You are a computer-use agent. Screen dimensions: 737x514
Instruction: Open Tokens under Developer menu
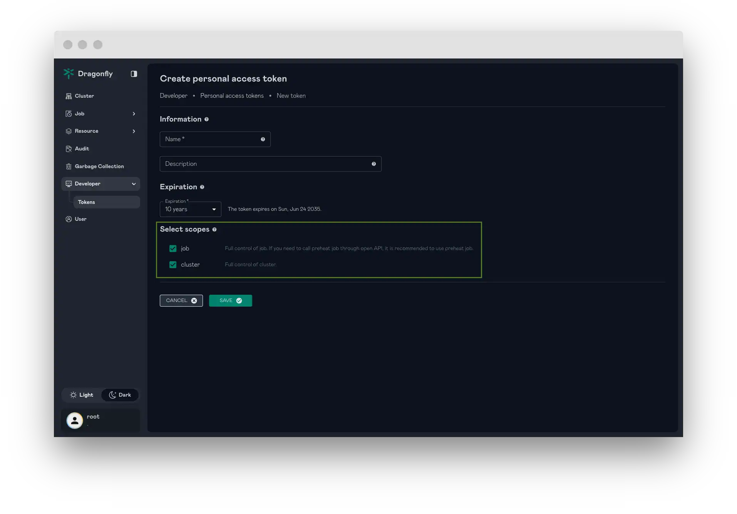tap(87, 202)
